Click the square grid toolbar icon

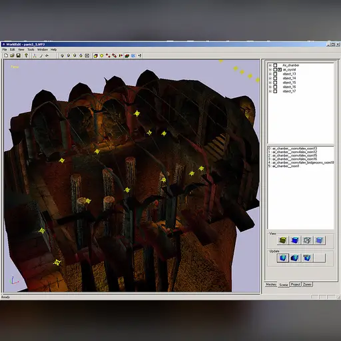click(x=87, y=56)
